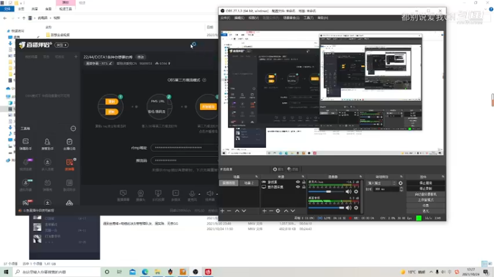
Task: Expand the mode selector pill beside 直播伴侣 logo
Action: [62, 45]
